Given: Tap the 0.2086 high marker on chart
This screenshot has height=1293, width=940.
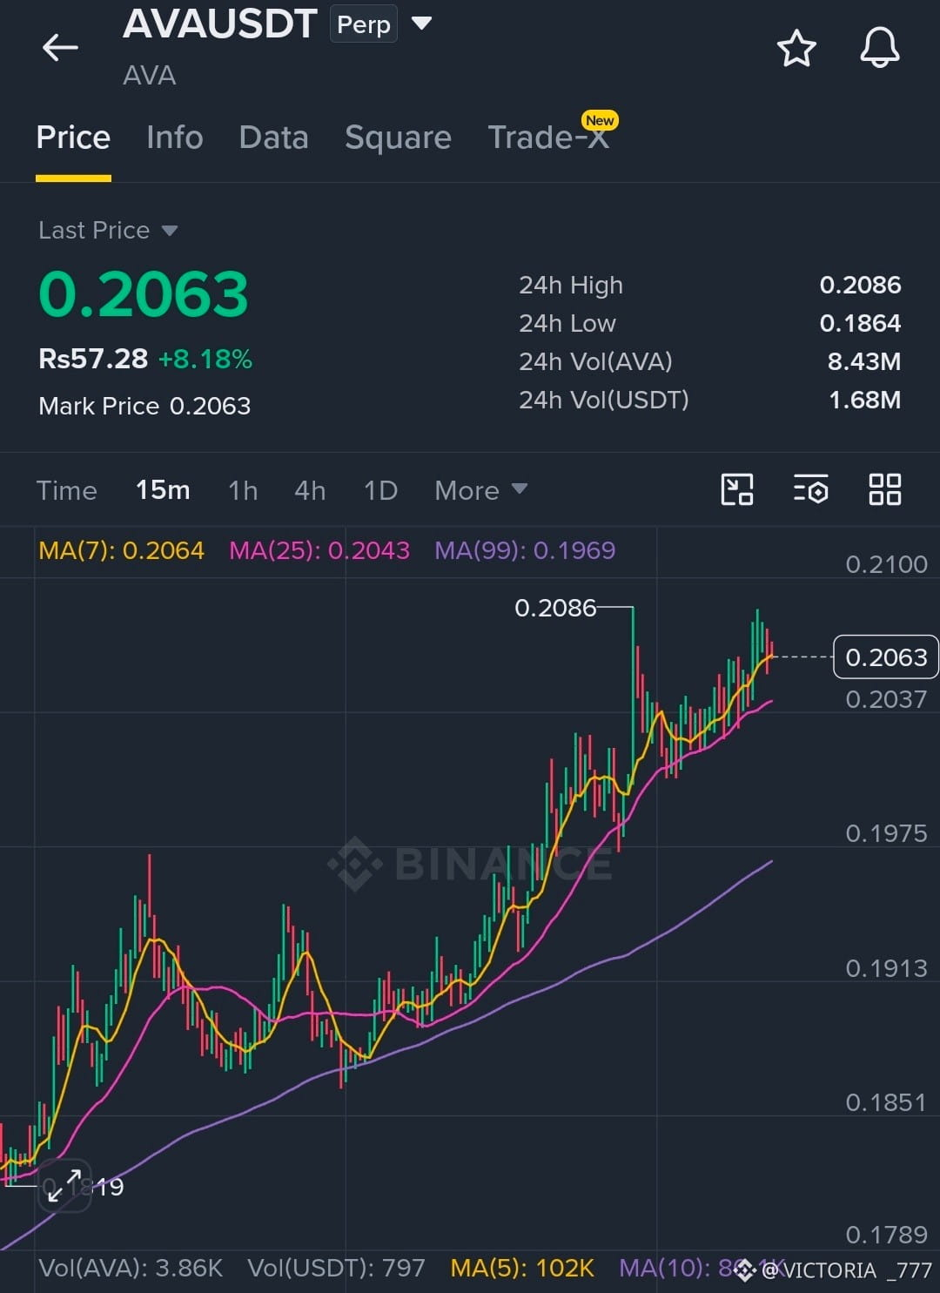Looking at the screenshot, I should (x=555, y=607).
